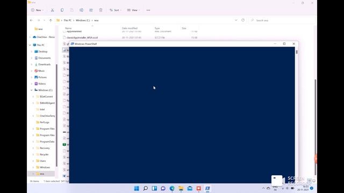Click the Share icon in Explorer toolbar
Viewport: 344px width, 193px height.
point(91,10)
